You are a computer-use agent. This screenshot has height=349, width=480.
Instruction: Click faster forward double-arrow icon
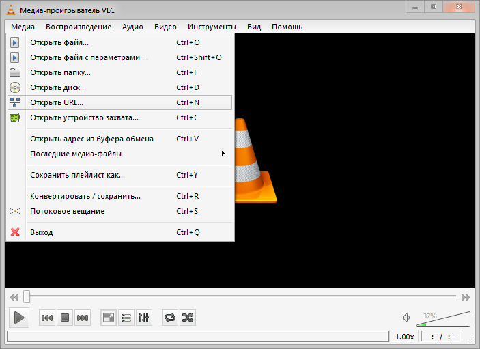(x=466, y=297)
